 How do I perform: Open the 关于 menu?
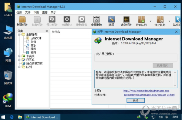[x=53, y=12]
